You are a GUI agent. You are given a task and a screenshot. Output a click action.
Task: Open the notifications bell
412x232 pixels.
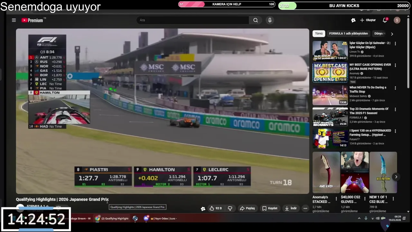click(385, 20)
